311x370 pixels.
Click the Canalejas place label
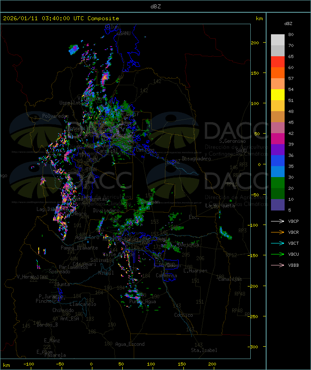[x=230, y=279]
